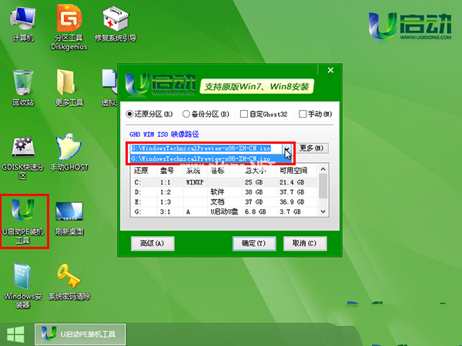The width and height of the screenshot is (462, 346).
Task: Tick the 手动 checkbox
Action: pos(303,114)
